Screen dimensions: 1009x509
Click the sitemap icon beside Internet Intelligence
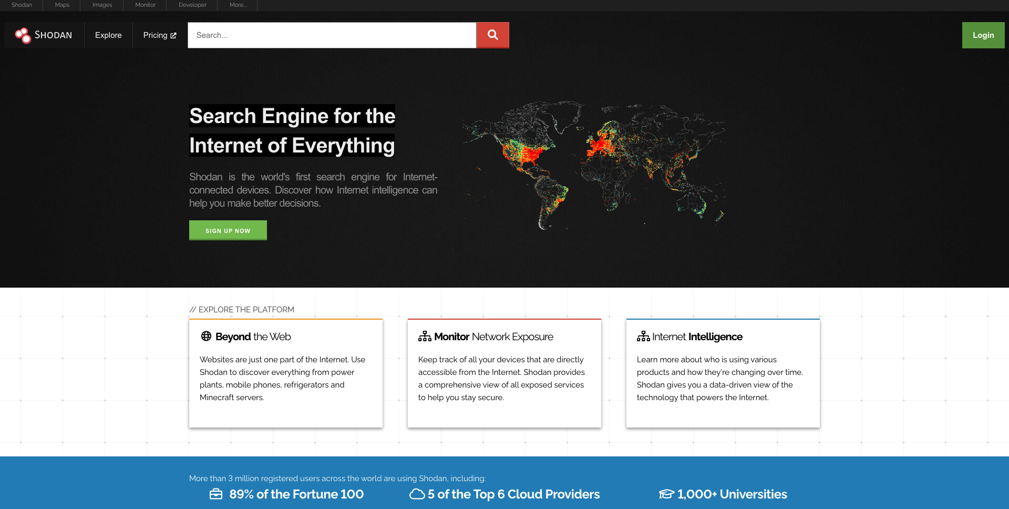(643, 337)
